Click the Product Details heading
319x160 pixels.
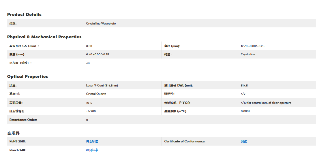(x=24, y=14)
